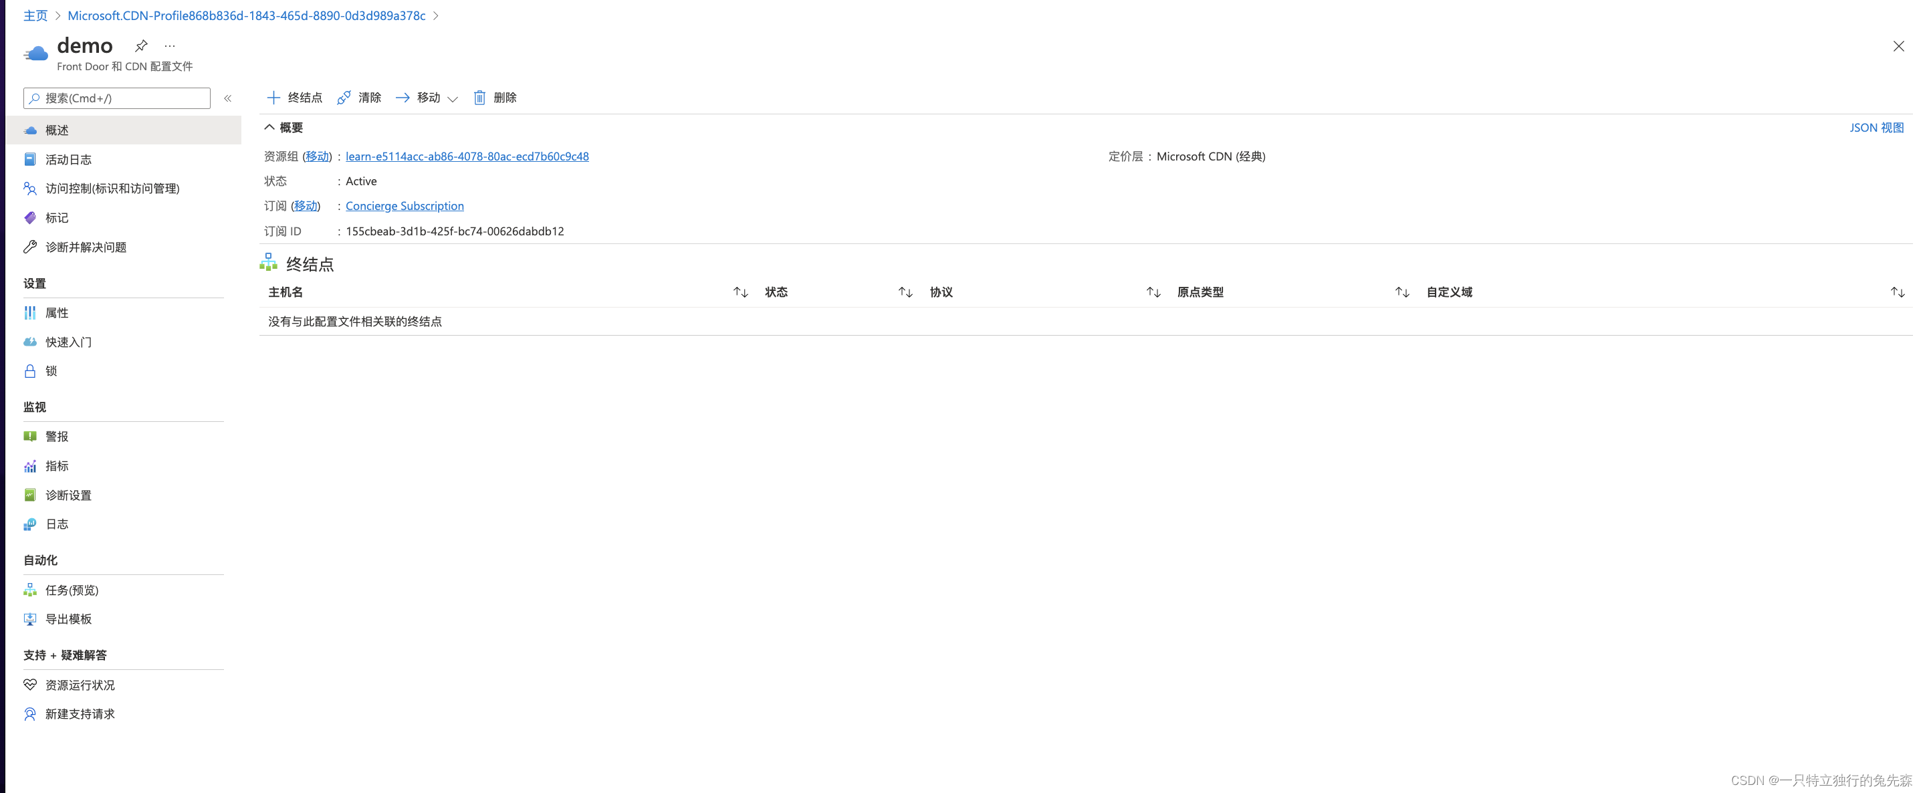
Task: Click the pin icon next to demo
Action: (x=141, y=45)
